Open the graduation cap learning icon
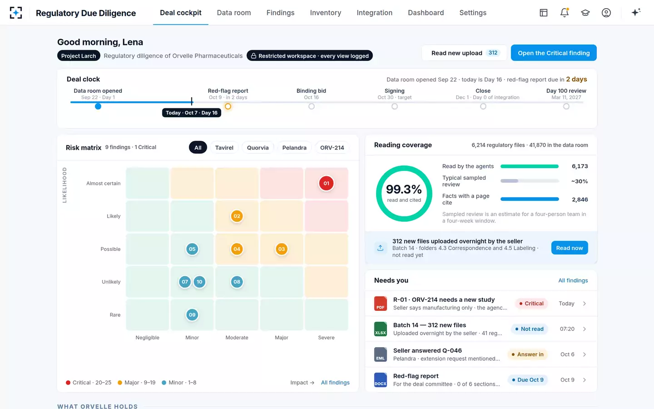Screen dimensions: 654x409 [585, 13]
